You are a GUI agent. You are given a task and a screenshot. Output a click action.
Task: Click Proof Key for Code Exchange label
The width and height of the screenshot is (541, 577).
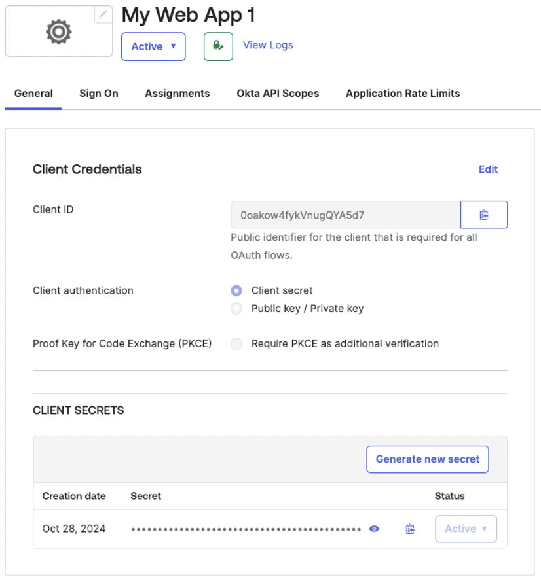[122, 343]
